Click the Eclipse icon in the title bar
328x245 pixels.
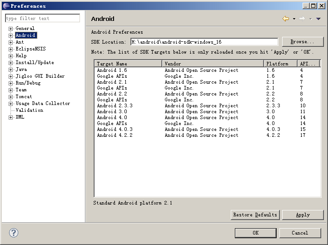pos(6,6)
